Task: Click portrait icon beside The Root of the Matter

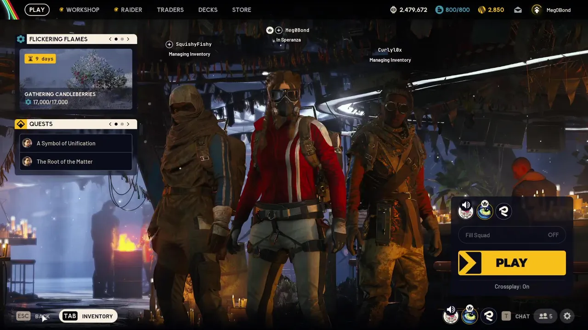Action: click(27, 161)
